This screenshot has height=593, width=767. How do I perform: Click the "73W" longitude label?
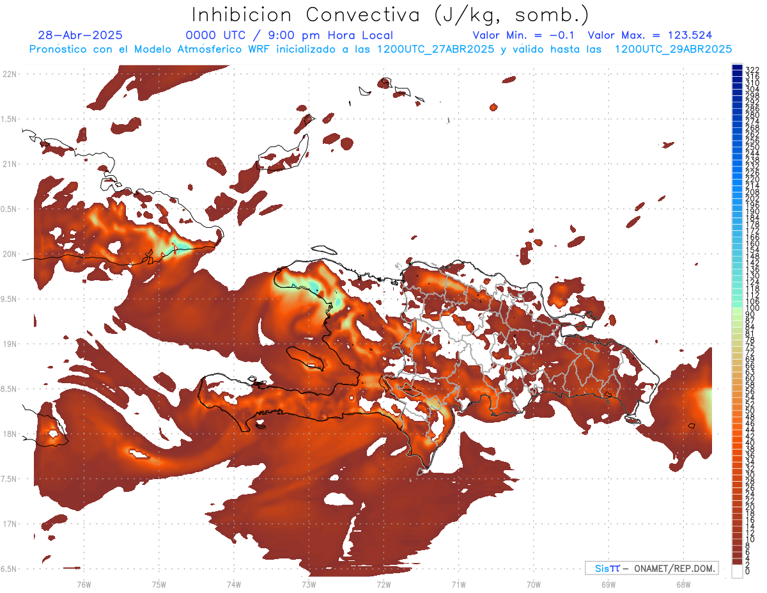pyautogui.click(x=309, y=584)
